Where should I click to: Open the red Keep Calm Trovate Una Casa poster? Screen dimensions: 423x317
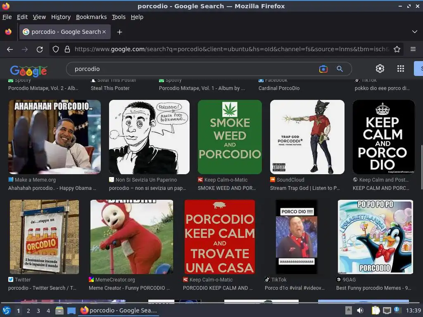click(x=220, y=237)
